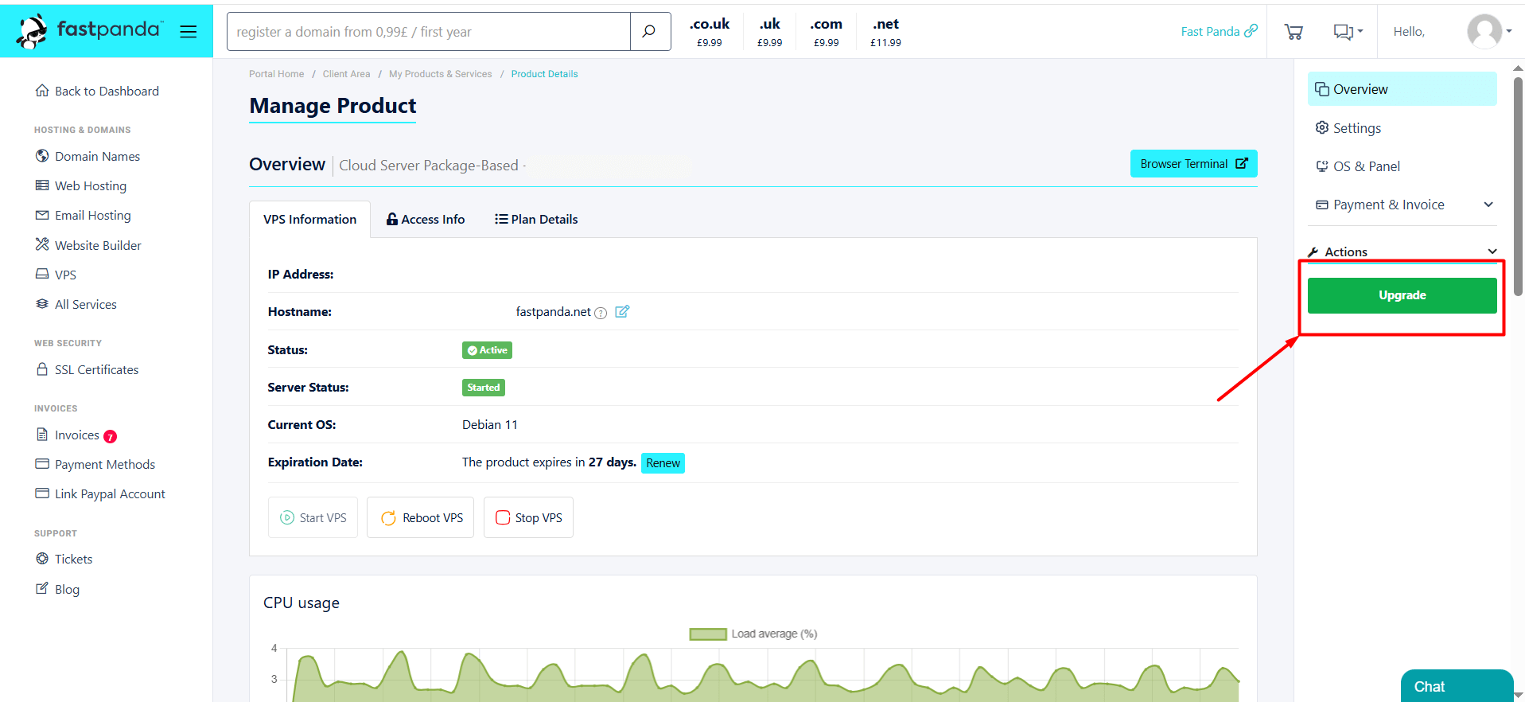The image size is (1525, 702).
Task: Toggle Load average legend in chart
Action: tap(753, 634)
